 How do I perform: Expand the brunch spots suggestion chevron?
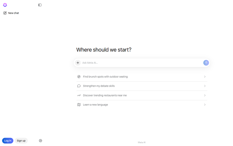tap(205, 77)
